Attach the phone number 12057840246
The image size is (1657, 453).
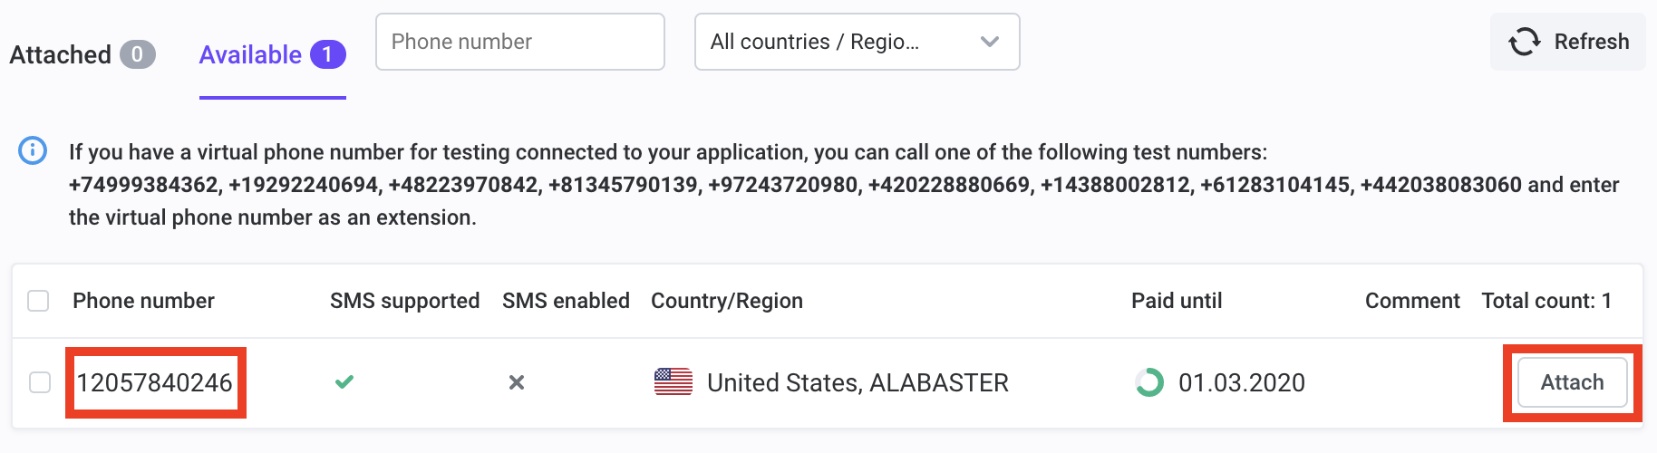coord(1572,382)
